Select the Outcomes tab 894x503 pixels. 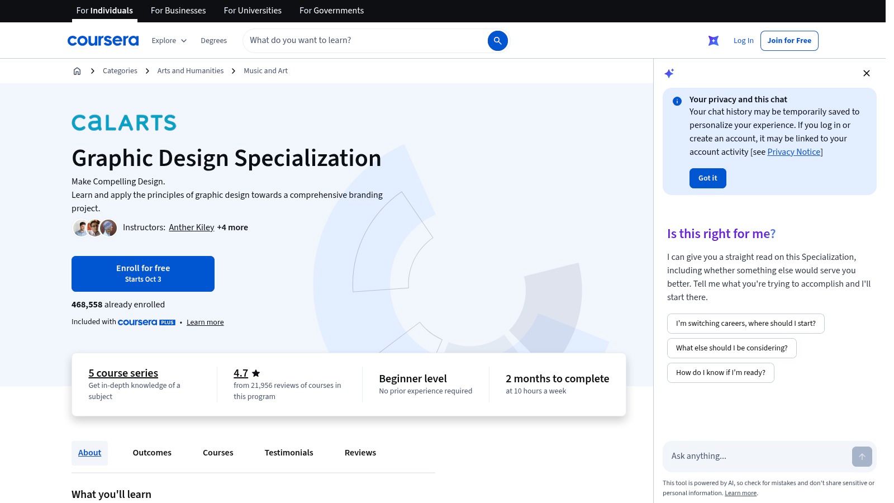(x=152, y=453)
